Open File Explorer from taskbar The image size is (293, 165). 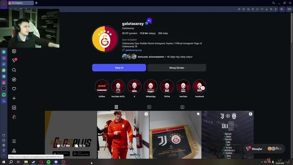(x=26, y=162)
